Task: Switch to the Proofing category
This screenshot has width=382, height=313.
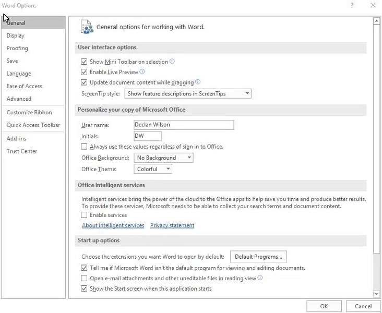Action: click(x=17, y=48)
